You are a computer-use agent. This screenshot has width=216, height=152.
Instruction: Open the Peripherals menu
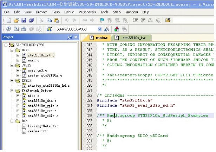(x=87, y=12)
